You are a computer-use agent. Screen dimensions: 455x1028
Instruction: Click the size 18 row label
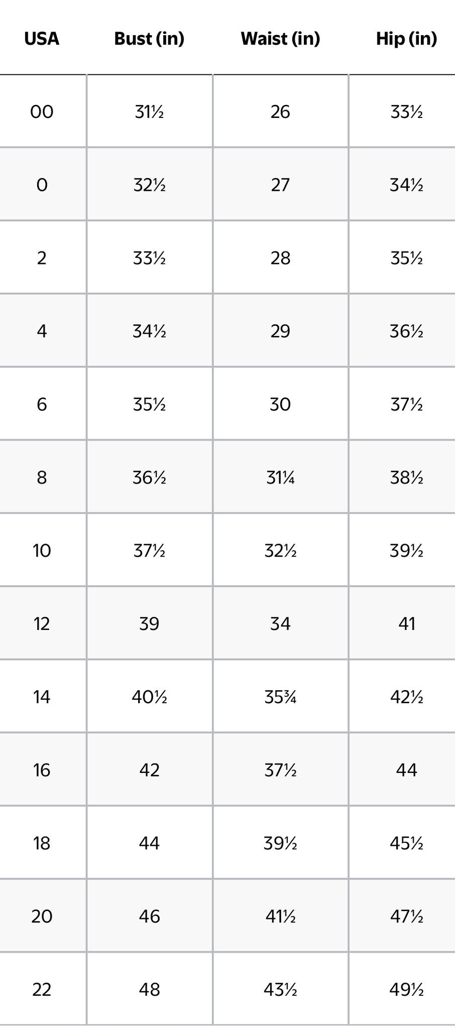coord(42,843)
